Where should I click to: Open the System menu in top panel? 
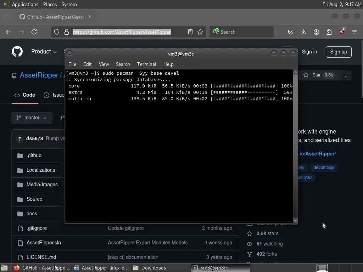(69, 4)
